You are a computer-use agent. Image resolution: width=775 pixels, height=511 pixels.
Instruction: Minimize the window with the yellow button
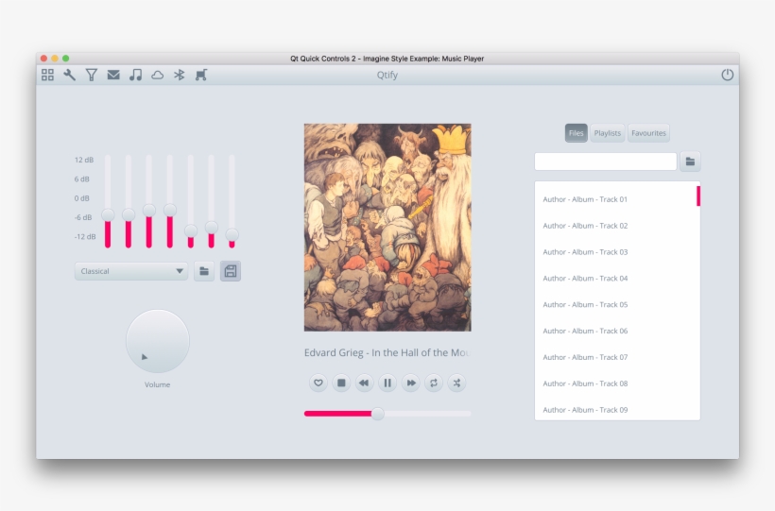(x=55, y=59)
